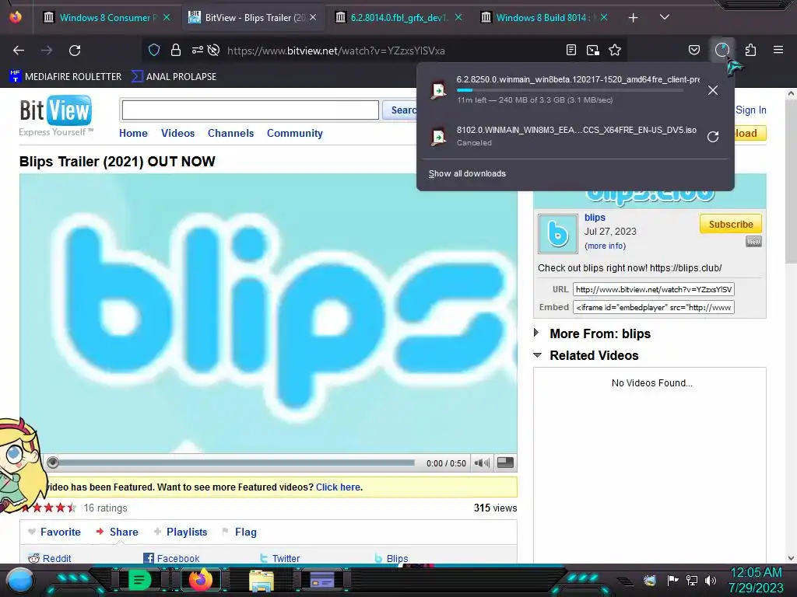Open the tracking protection shield icon
797x597 pixels.
154,51
